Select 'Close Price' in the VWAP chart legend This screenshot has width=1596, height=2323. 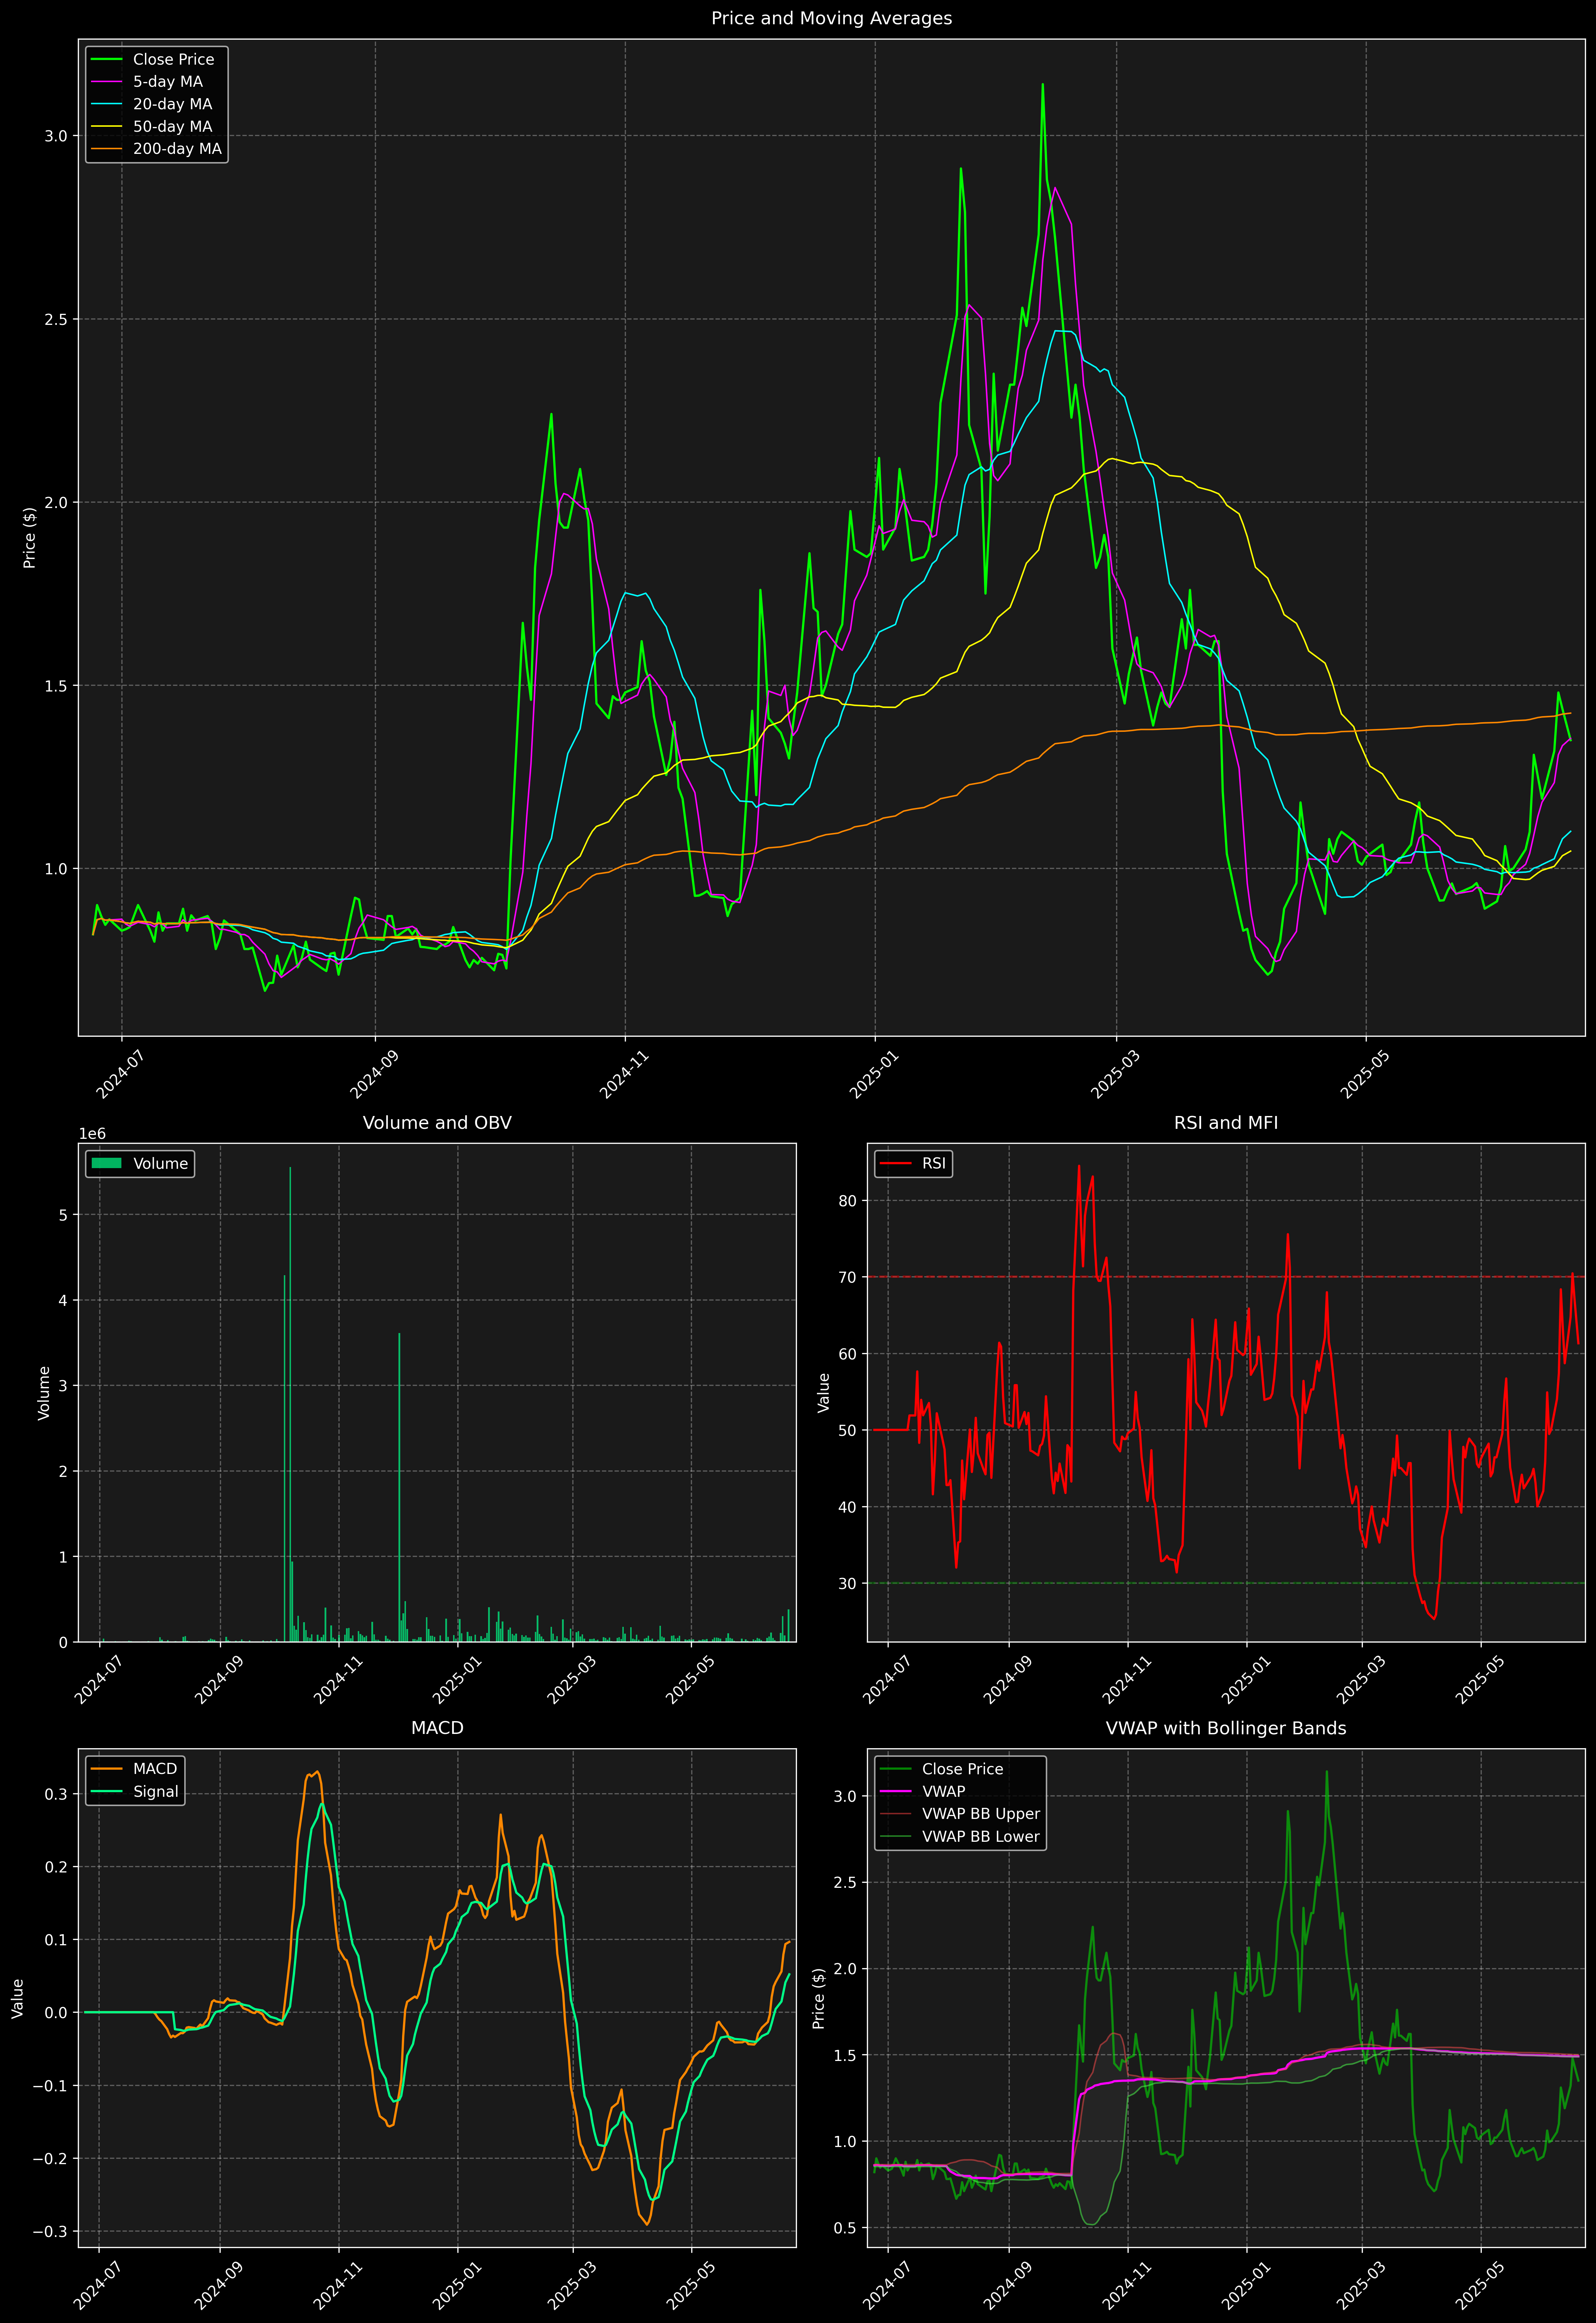(x=962, y=1769)
